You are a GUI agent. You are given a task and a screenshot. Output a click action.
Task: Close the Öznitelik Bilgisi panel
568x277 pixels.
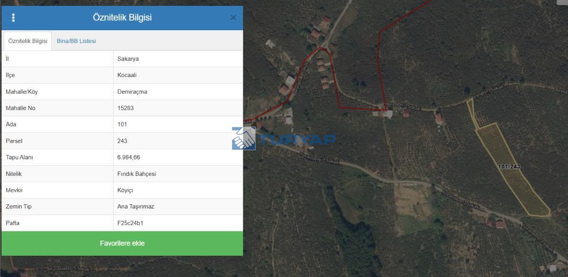233,17
